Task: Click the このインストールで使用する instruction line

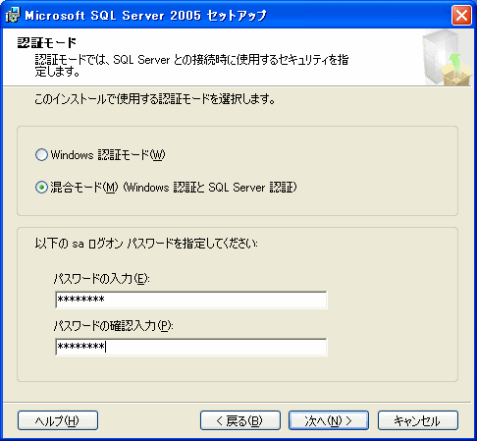Action: 154,98
